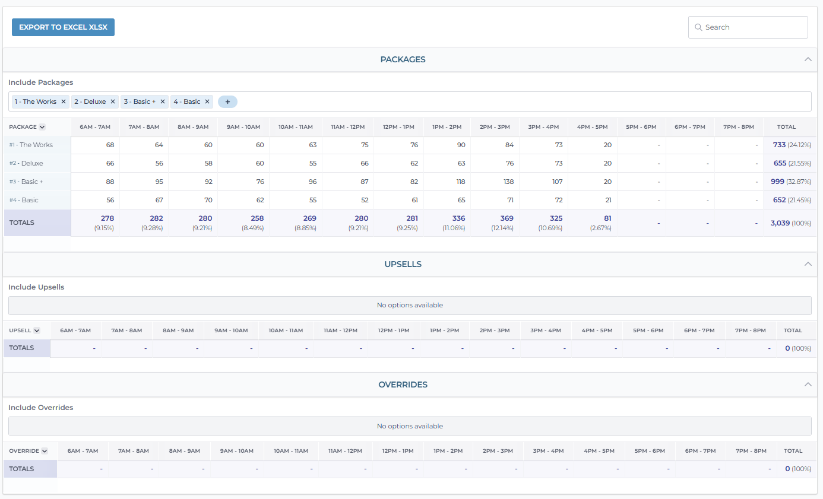Click the packages TOTAL column header

tap(786, 127)
